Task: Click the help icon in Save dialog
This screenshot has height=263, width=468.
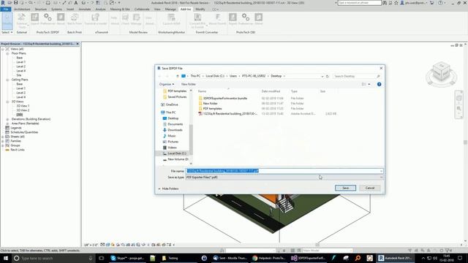Action: 379,85
